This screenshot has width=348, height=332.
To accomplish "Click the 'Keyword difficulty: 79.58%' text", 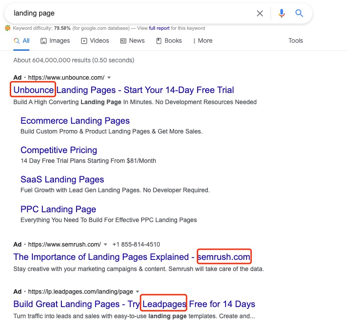I will click(x=41, y=28).
